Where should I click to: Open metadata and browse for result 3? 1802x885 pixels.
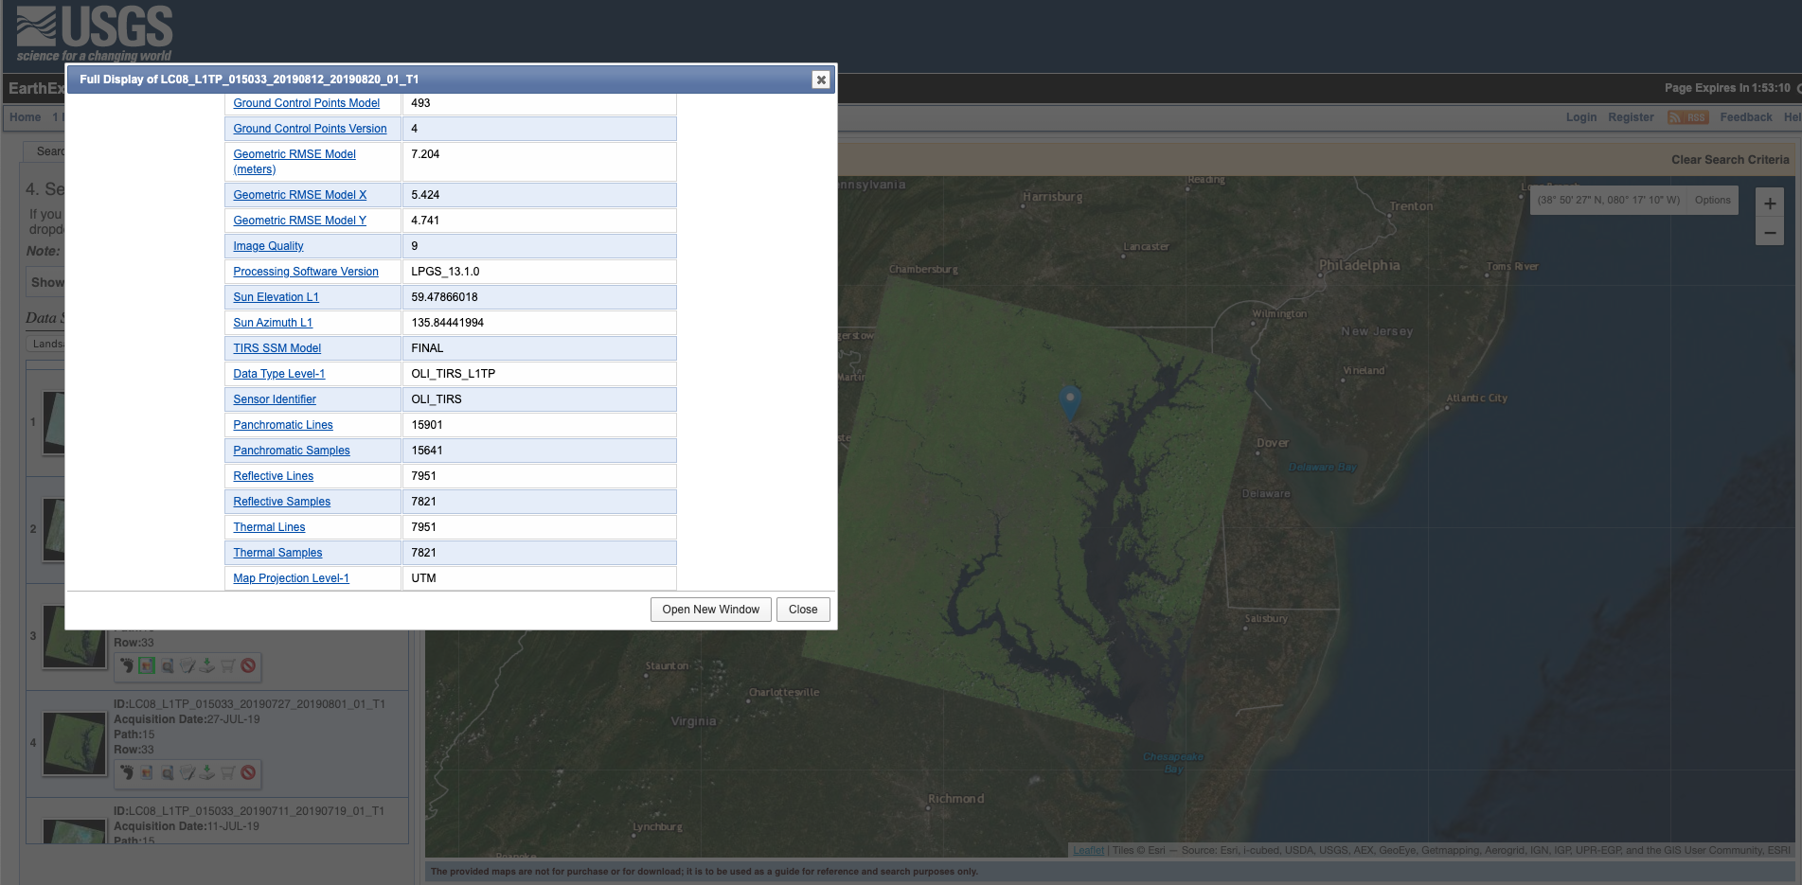(x=187, y=665)
